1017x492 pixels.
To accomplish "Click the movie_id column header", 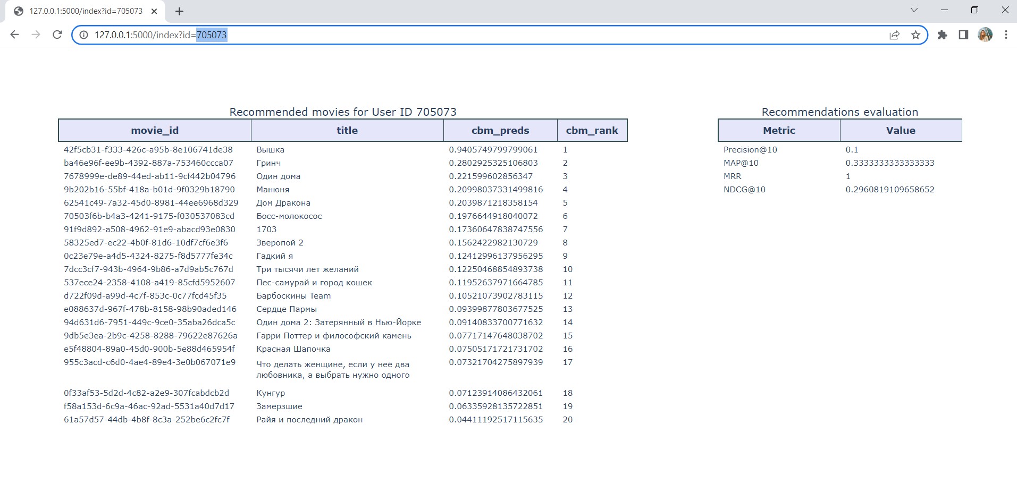I will 155,130.
